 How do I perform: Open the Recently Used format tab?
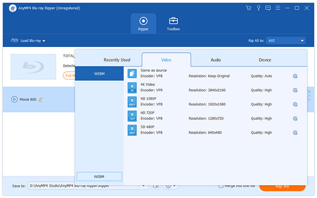(x=117, y=60)
